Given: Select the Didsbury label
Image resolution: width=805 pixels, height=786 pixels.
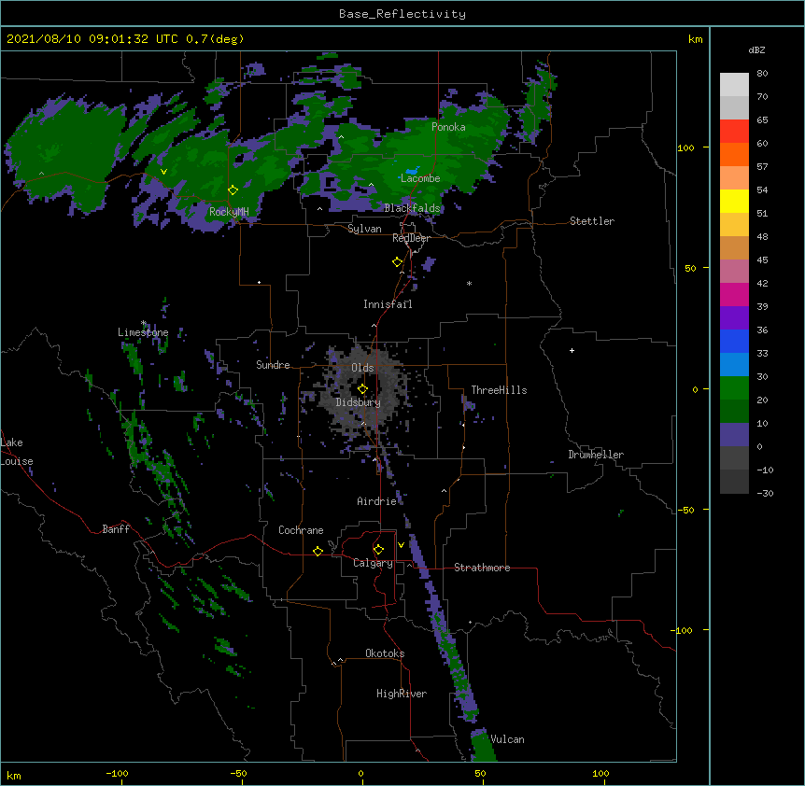Looking at the screenshot, I should [x=358, y=402].
